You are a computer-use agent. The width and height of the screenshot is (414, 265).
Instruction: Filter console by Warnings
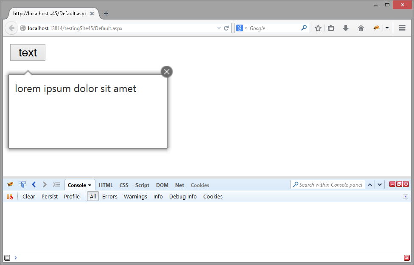[x=135, y=197]
